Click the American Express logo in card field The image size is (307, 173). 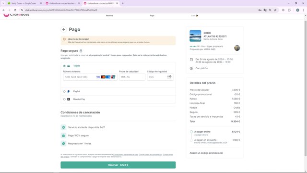click(x=108, y=77)
